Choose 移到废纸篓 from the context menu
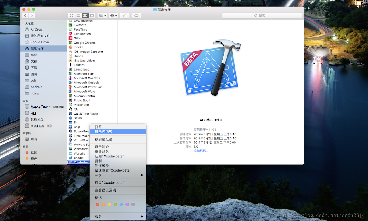This screenshot has height=221, width=368. [118, 139]
